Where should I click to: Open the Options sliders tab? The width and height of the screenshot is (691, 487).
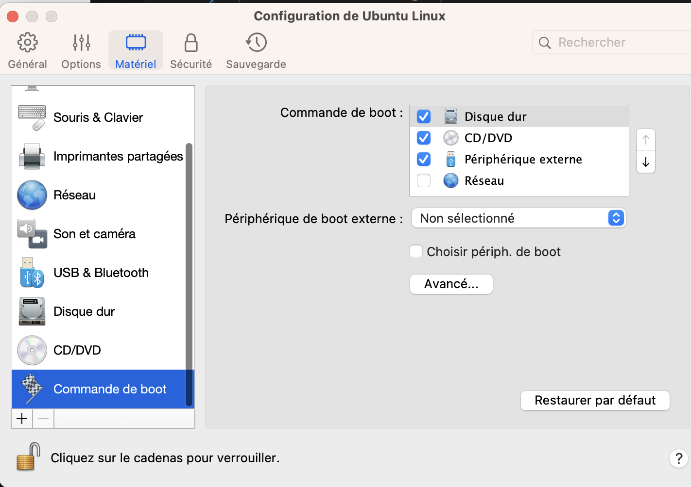tap(81, 51)
